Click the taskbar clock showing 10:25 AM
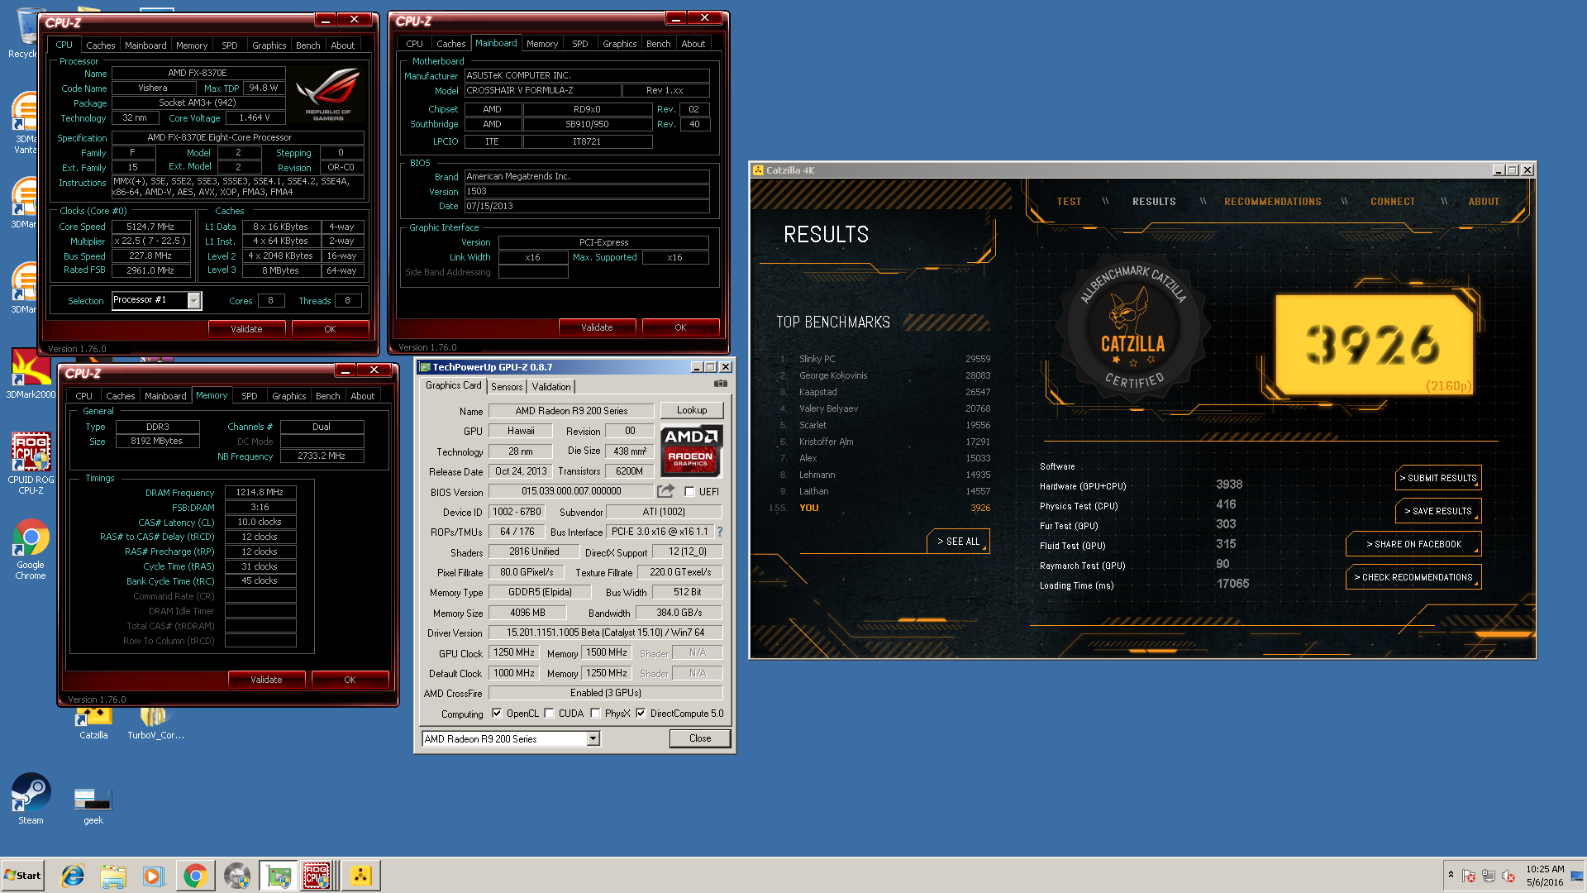The image size is (1587, 893). coord(1545,876)
